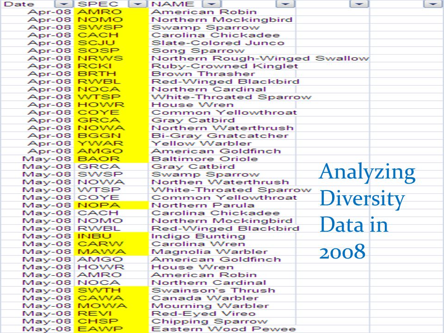Click the CAWA code cell
Viewport: 444px width, 333px height.
click(111, 298)
